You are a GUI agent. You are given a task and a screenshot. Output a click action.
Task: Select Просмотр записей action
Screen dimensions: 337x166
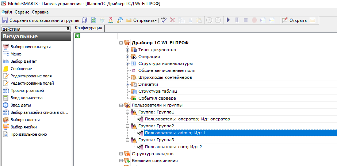(x=27, y=90)
